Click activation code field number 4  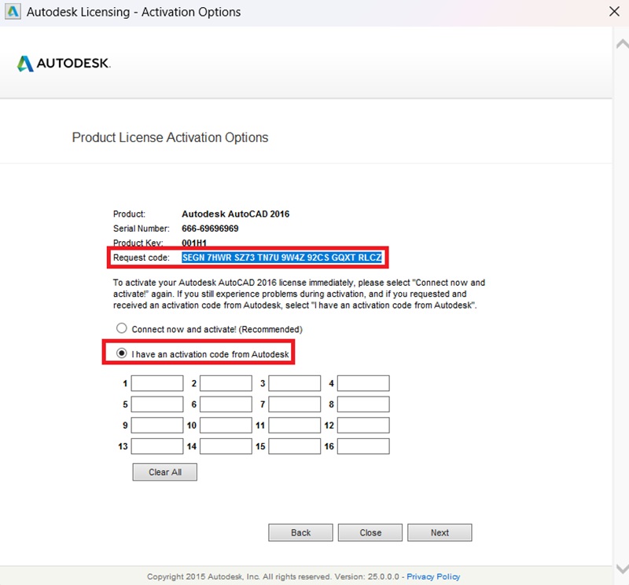[363, 384]
